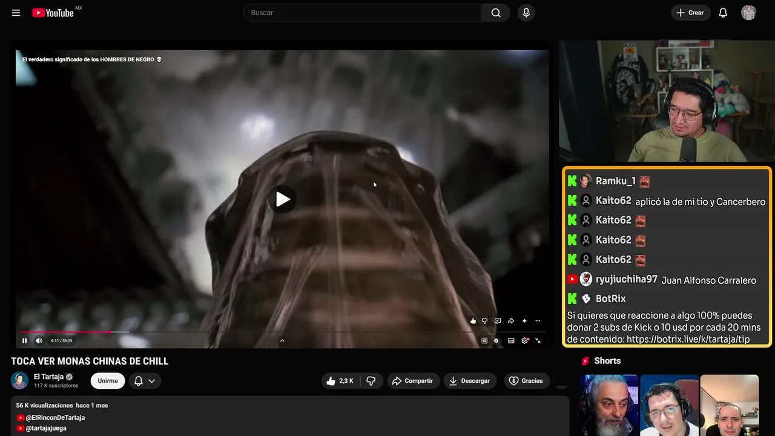This screenshot has width=775, height=436.
Task: Click the sparkle icon in the player overlay
Action: pyautogui.click(x=524, y=321)
